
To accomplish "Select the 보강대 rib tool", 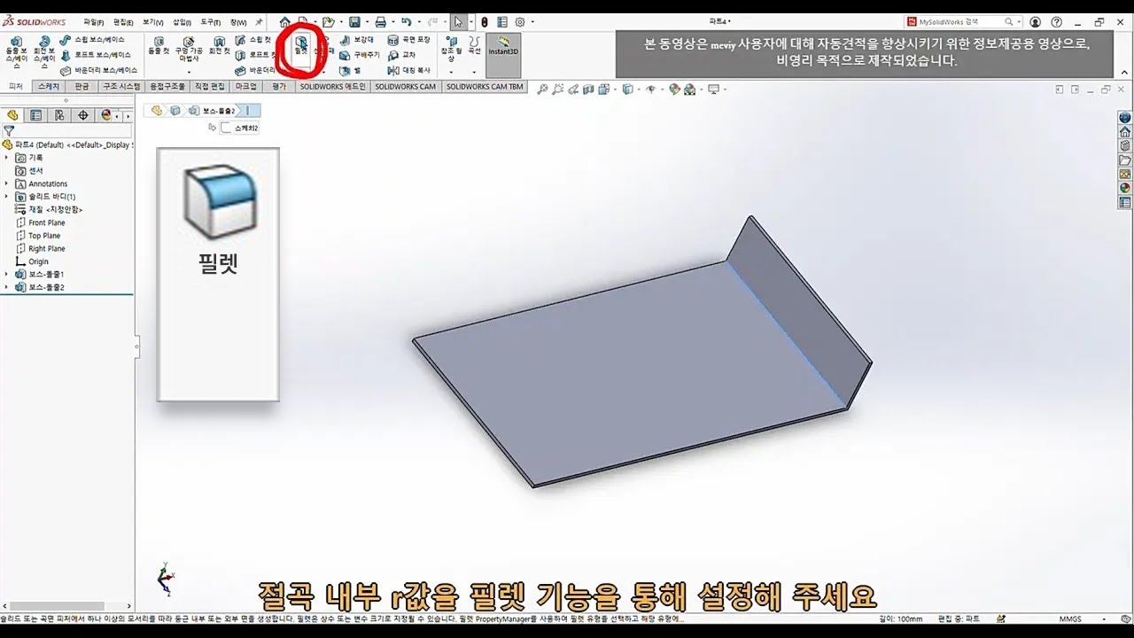I will (356, 40).
